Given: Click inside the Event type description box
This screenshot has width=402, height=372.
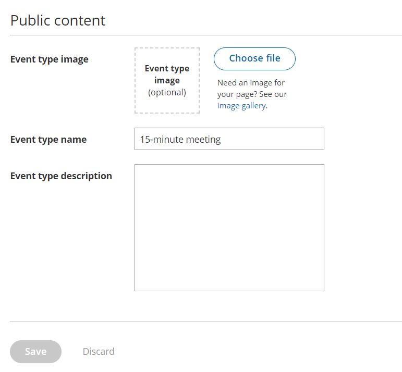Looking at the screenshot, I should pos(229,227).
